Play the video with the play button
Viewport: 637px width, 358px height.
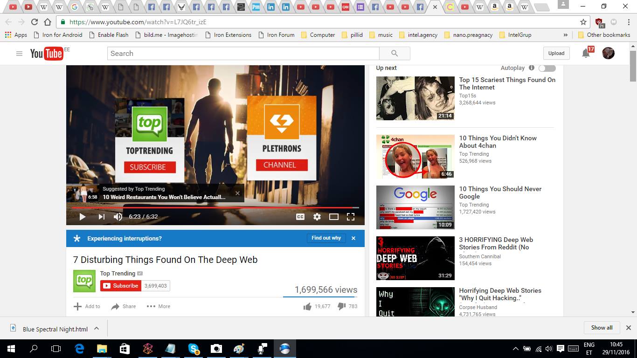[x=82, y=217]
